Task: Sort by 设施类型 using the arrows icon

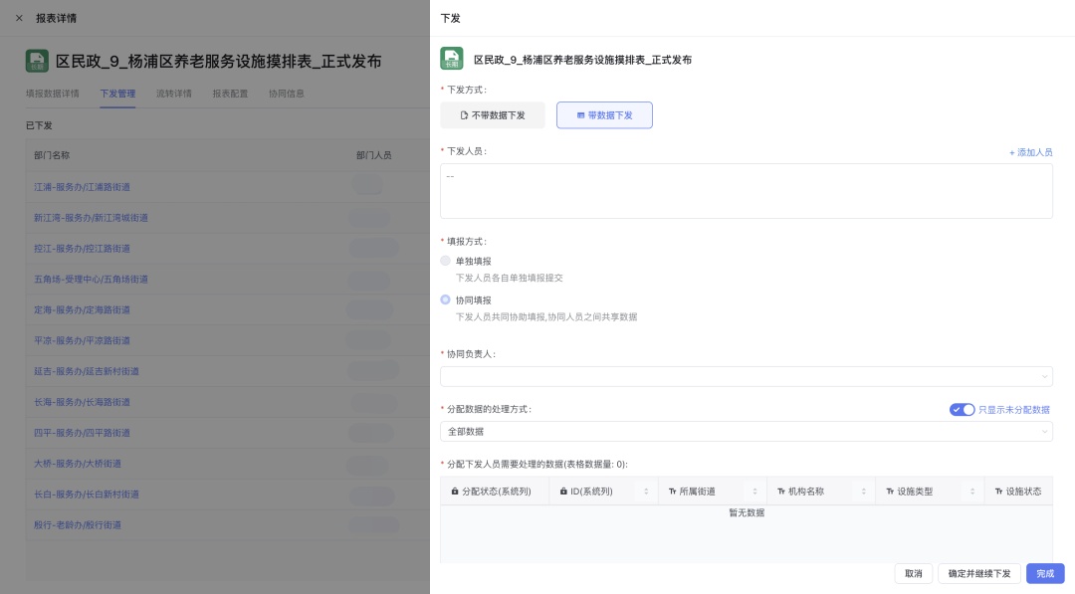Action: (973, 492)
